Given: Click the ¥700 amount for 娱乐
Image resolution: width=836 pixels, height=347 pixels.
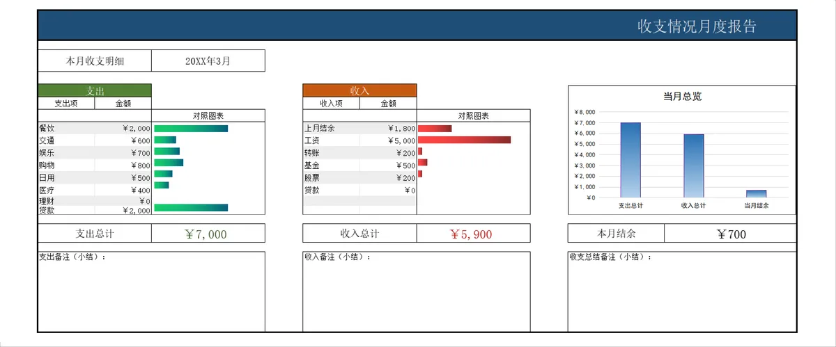Looking at the screenshot, I should (x=123, y=152).
